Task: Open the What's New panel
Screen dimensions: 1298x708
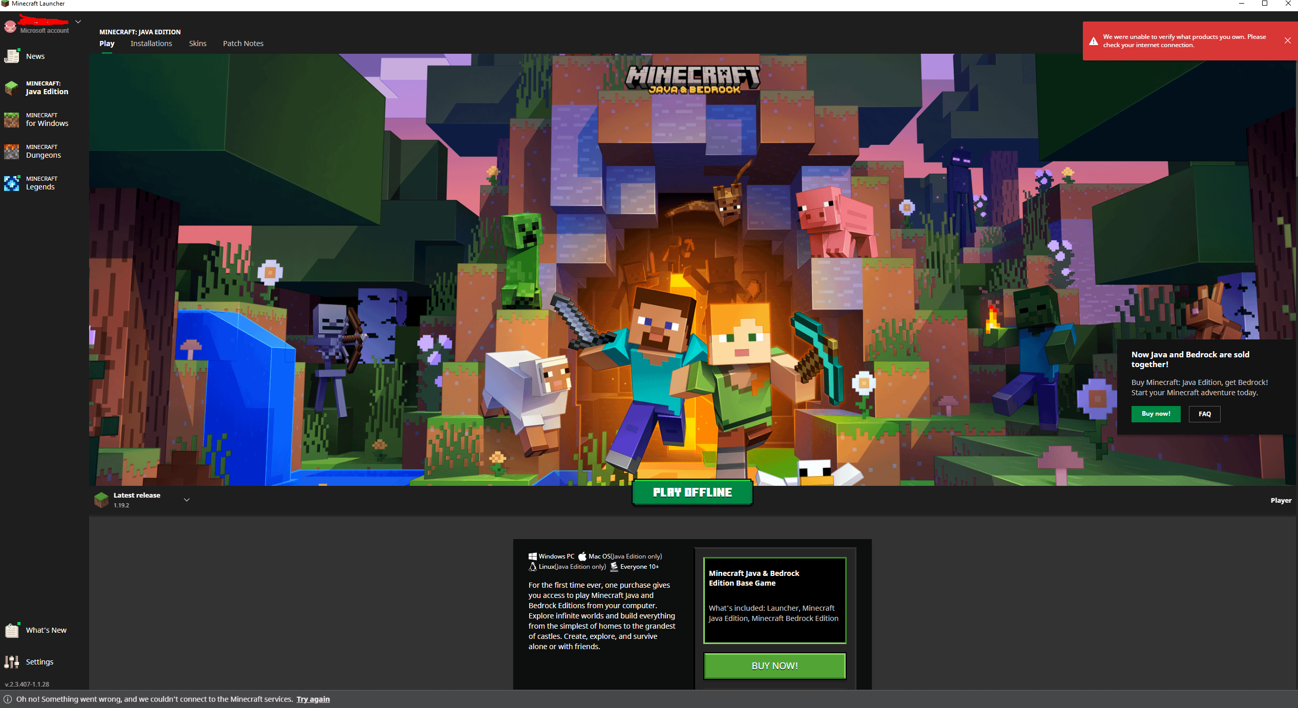Action: click(46, 630)
